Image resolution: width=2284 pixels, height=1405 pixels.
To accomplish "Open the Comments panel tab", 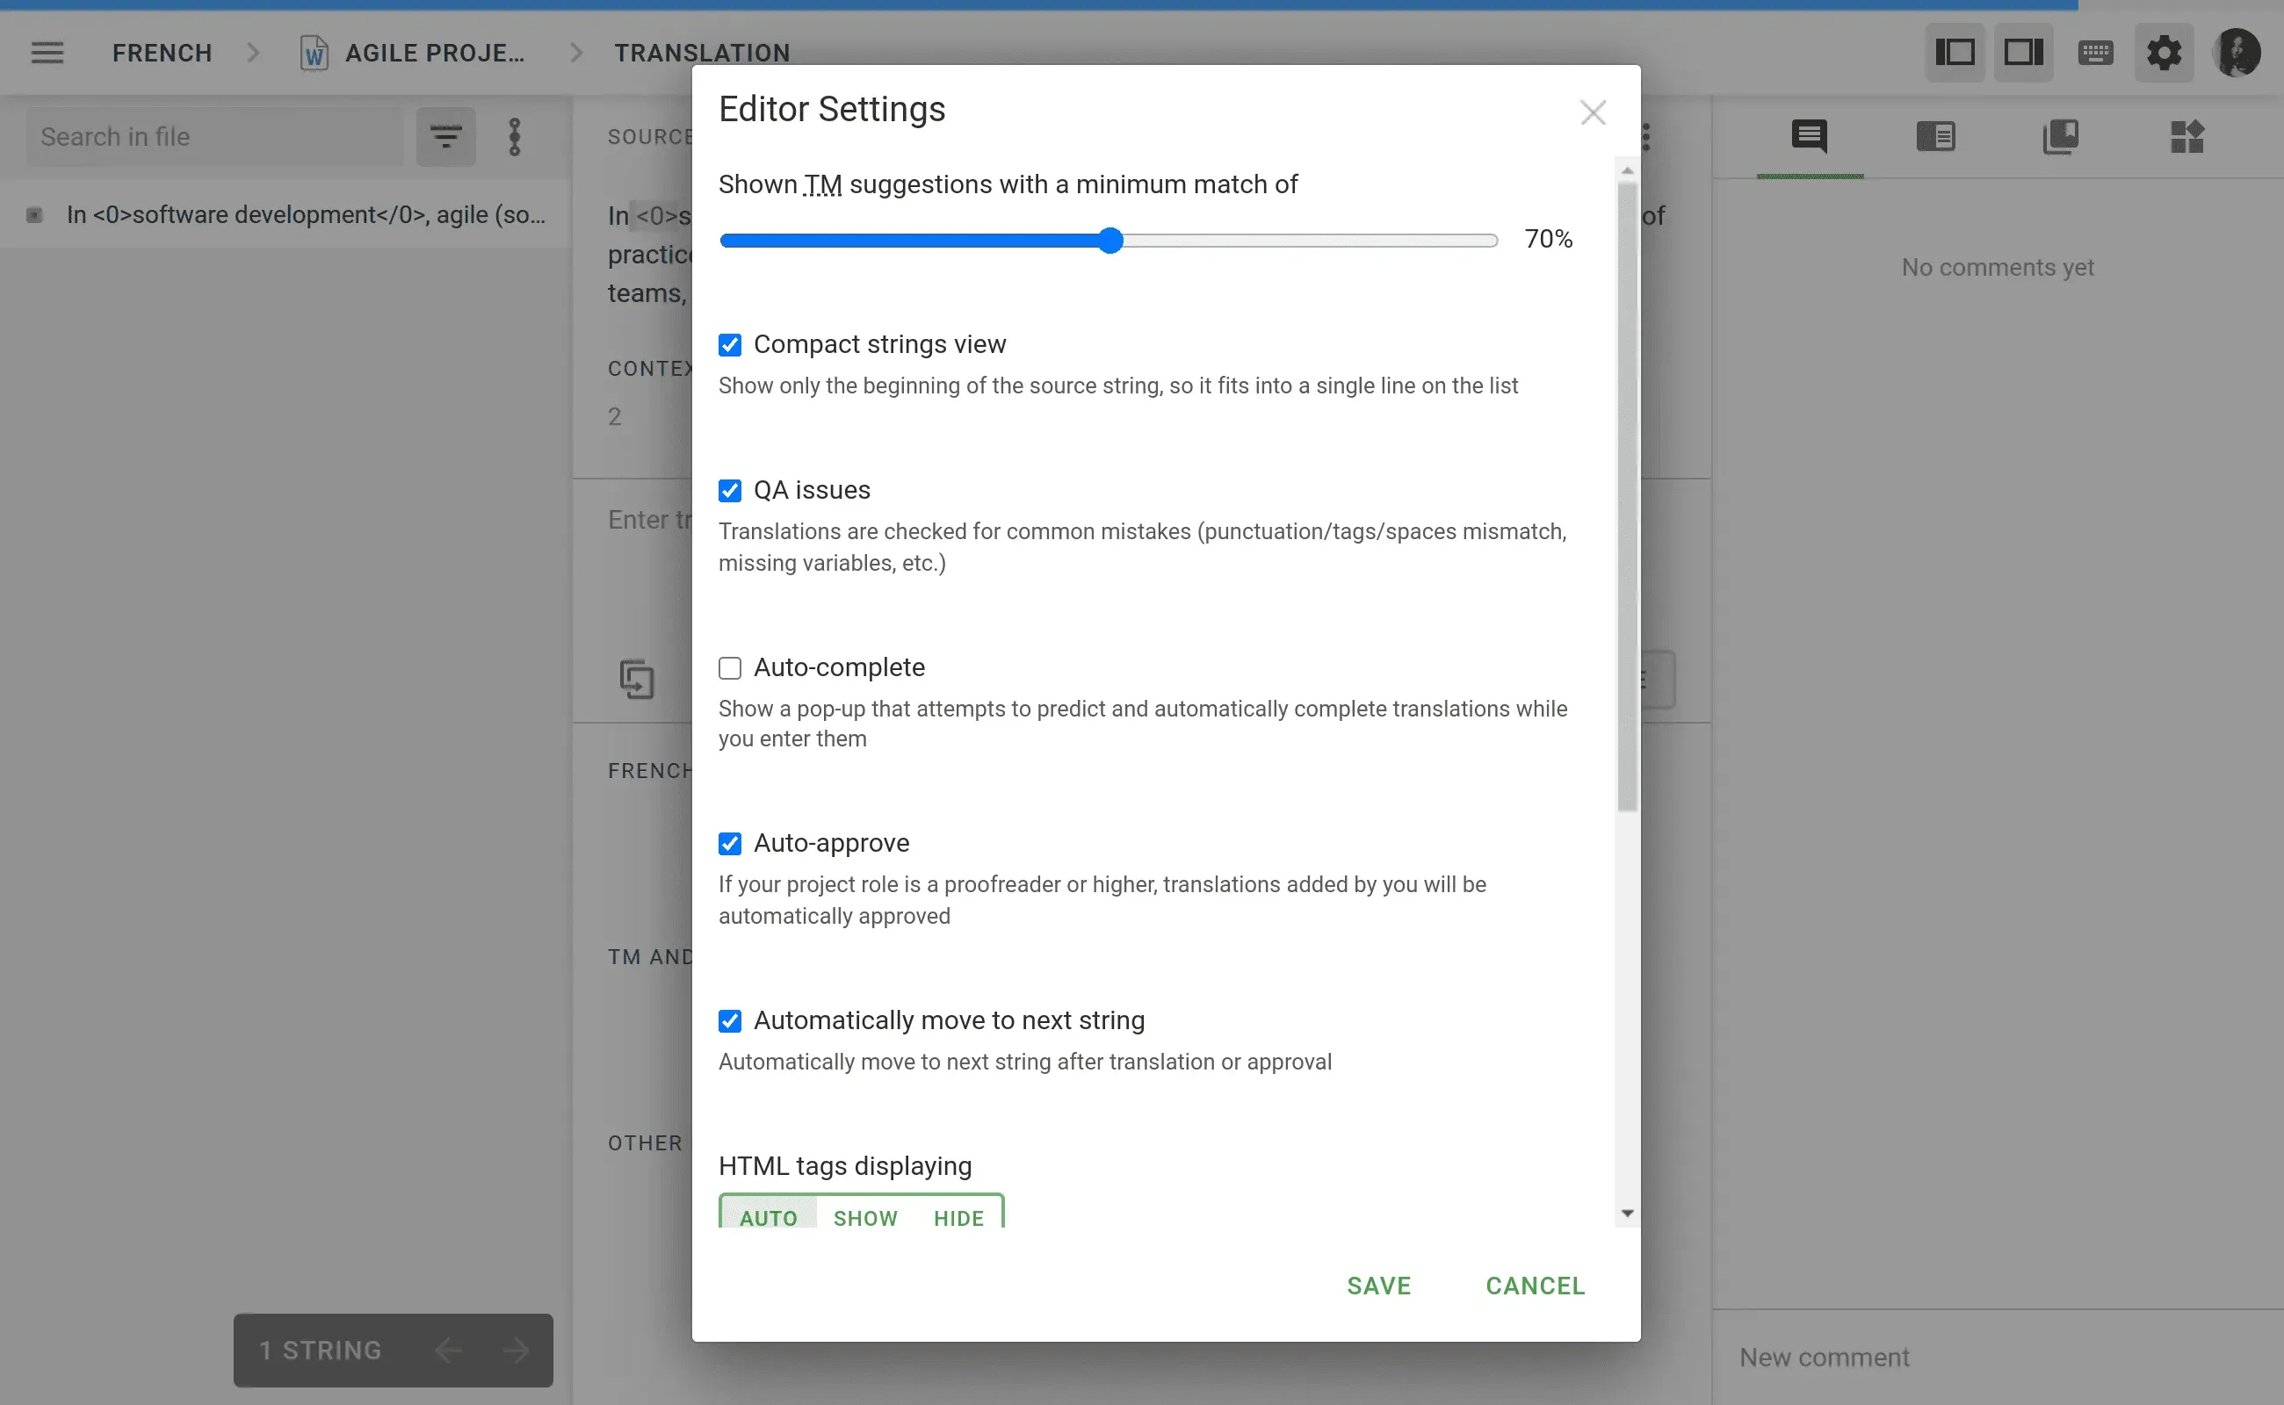I will 1809,138.
